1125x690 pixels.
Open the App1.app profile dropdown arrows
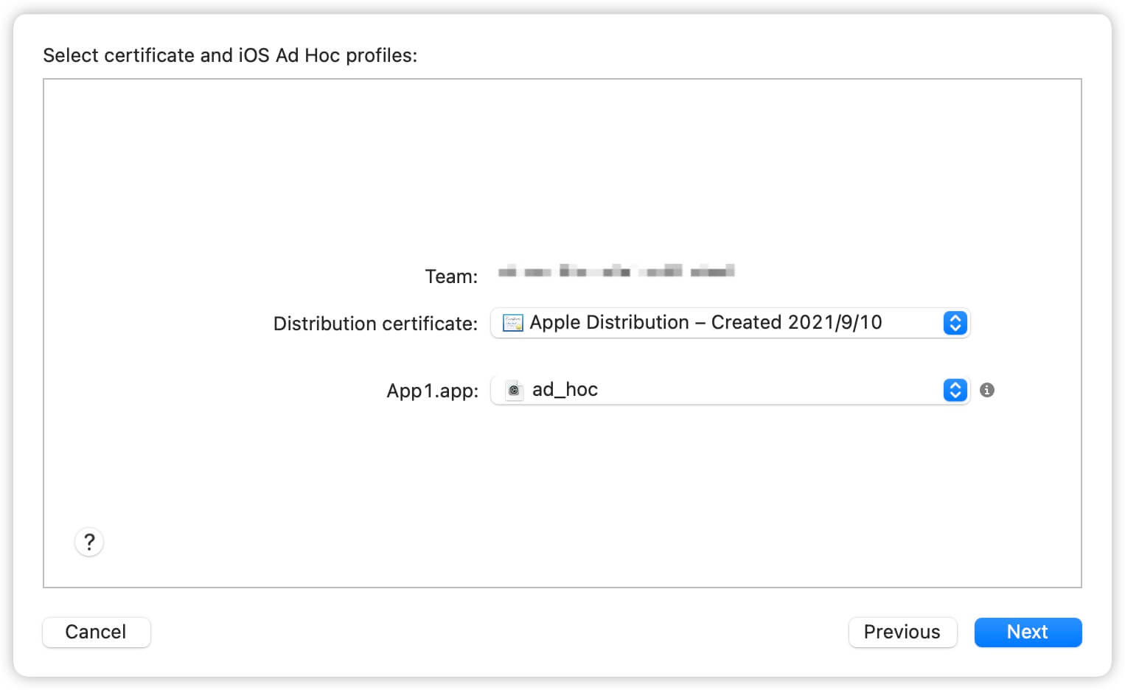[x=955, y=390]
